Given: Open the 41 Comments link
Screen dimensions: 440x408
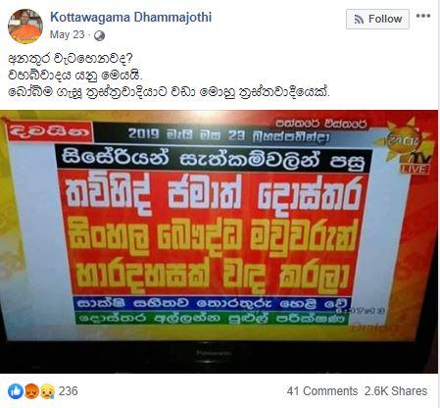Looking at the screenshot, I should click(322, 391).
